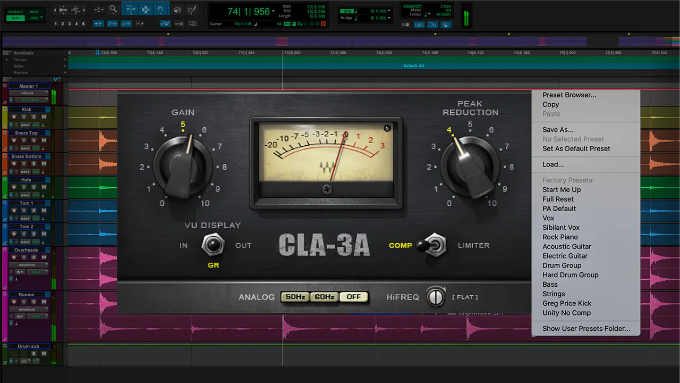Set Analog to 50Hz
This screenshot has height=383, width=680.
click(x=295, y=297)
